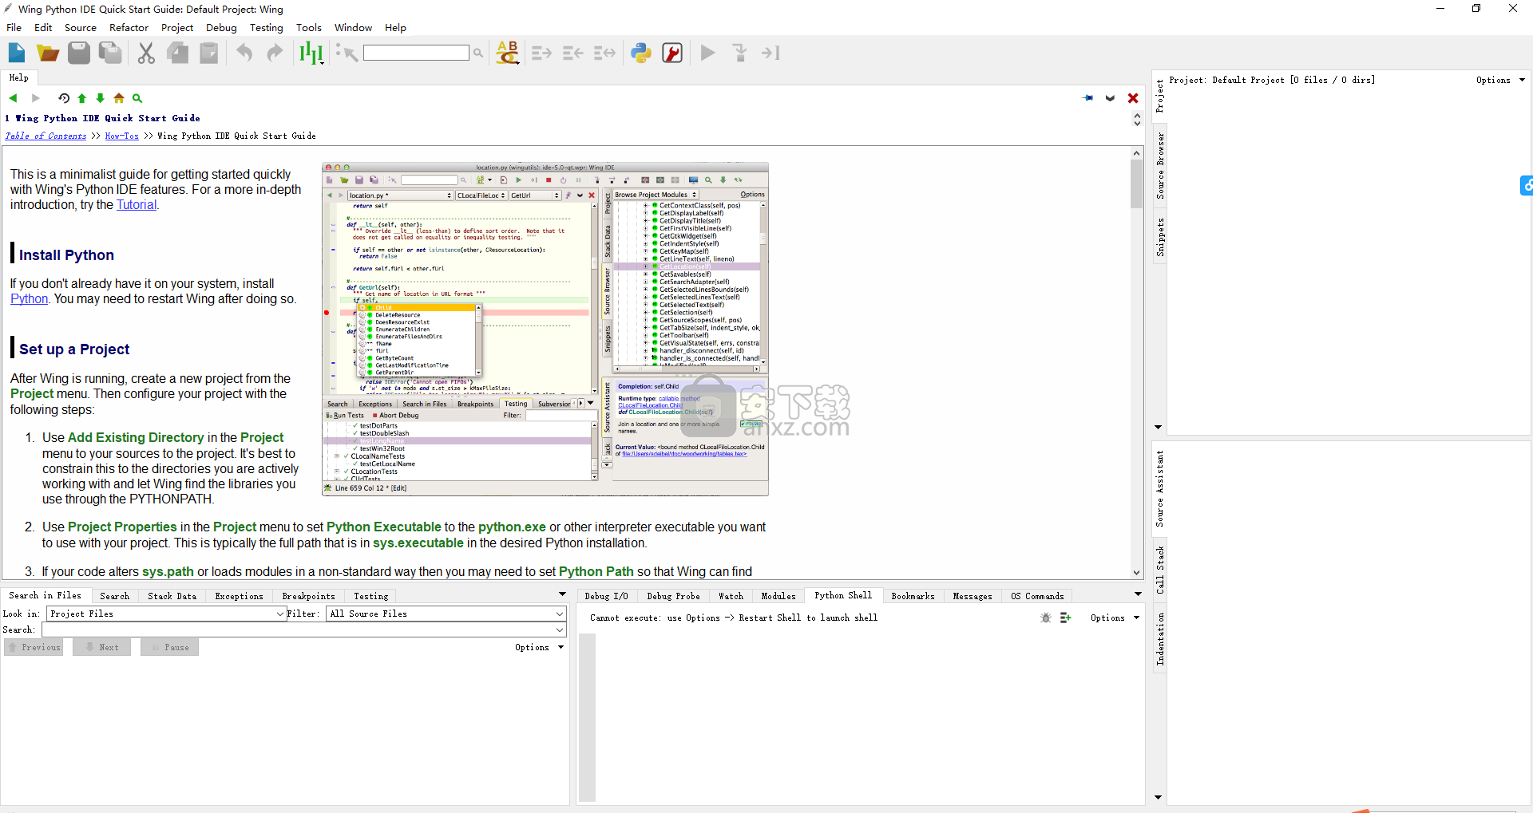Expand left bottom panel tab list arrow
This screenshot has width=1533, height=813.
click(x=562, y=594)
